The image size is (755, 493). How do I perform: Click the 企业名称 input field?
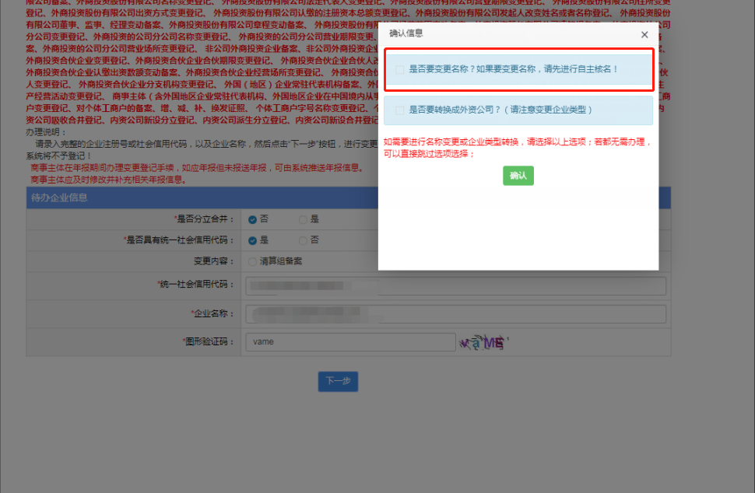pos(455,314)
